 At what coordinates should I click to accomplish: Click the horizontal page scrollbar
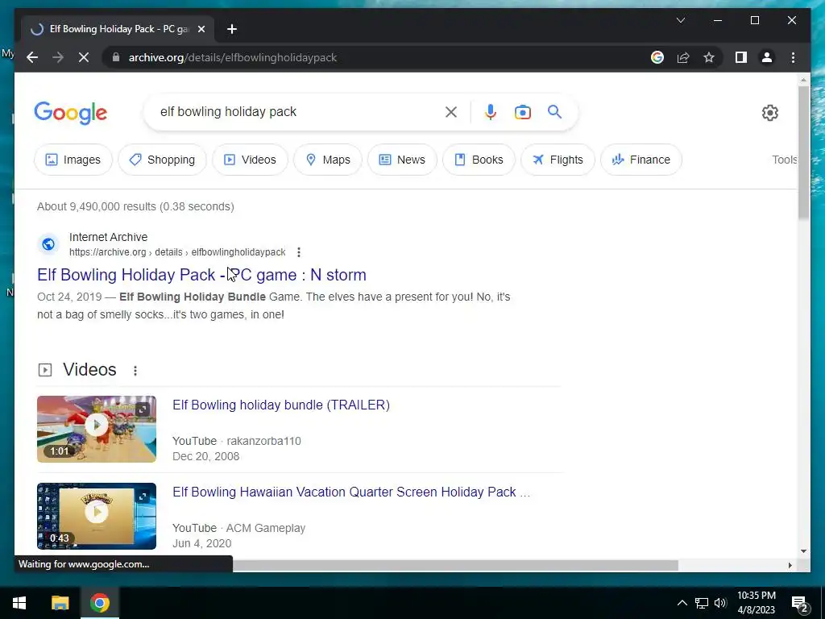(x=456, y=565)
